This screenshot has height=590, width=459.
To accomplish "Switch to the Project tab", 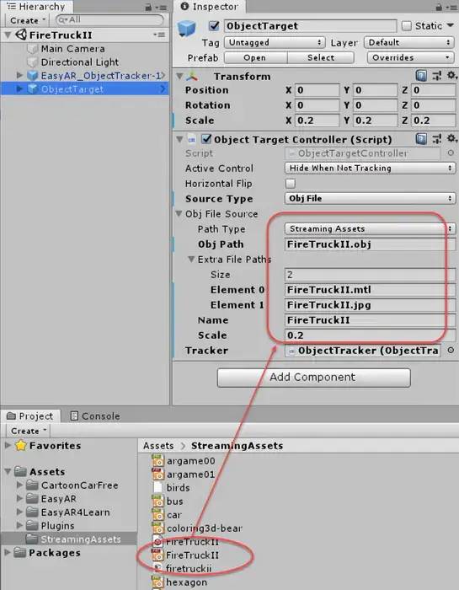I will (30, 416).
